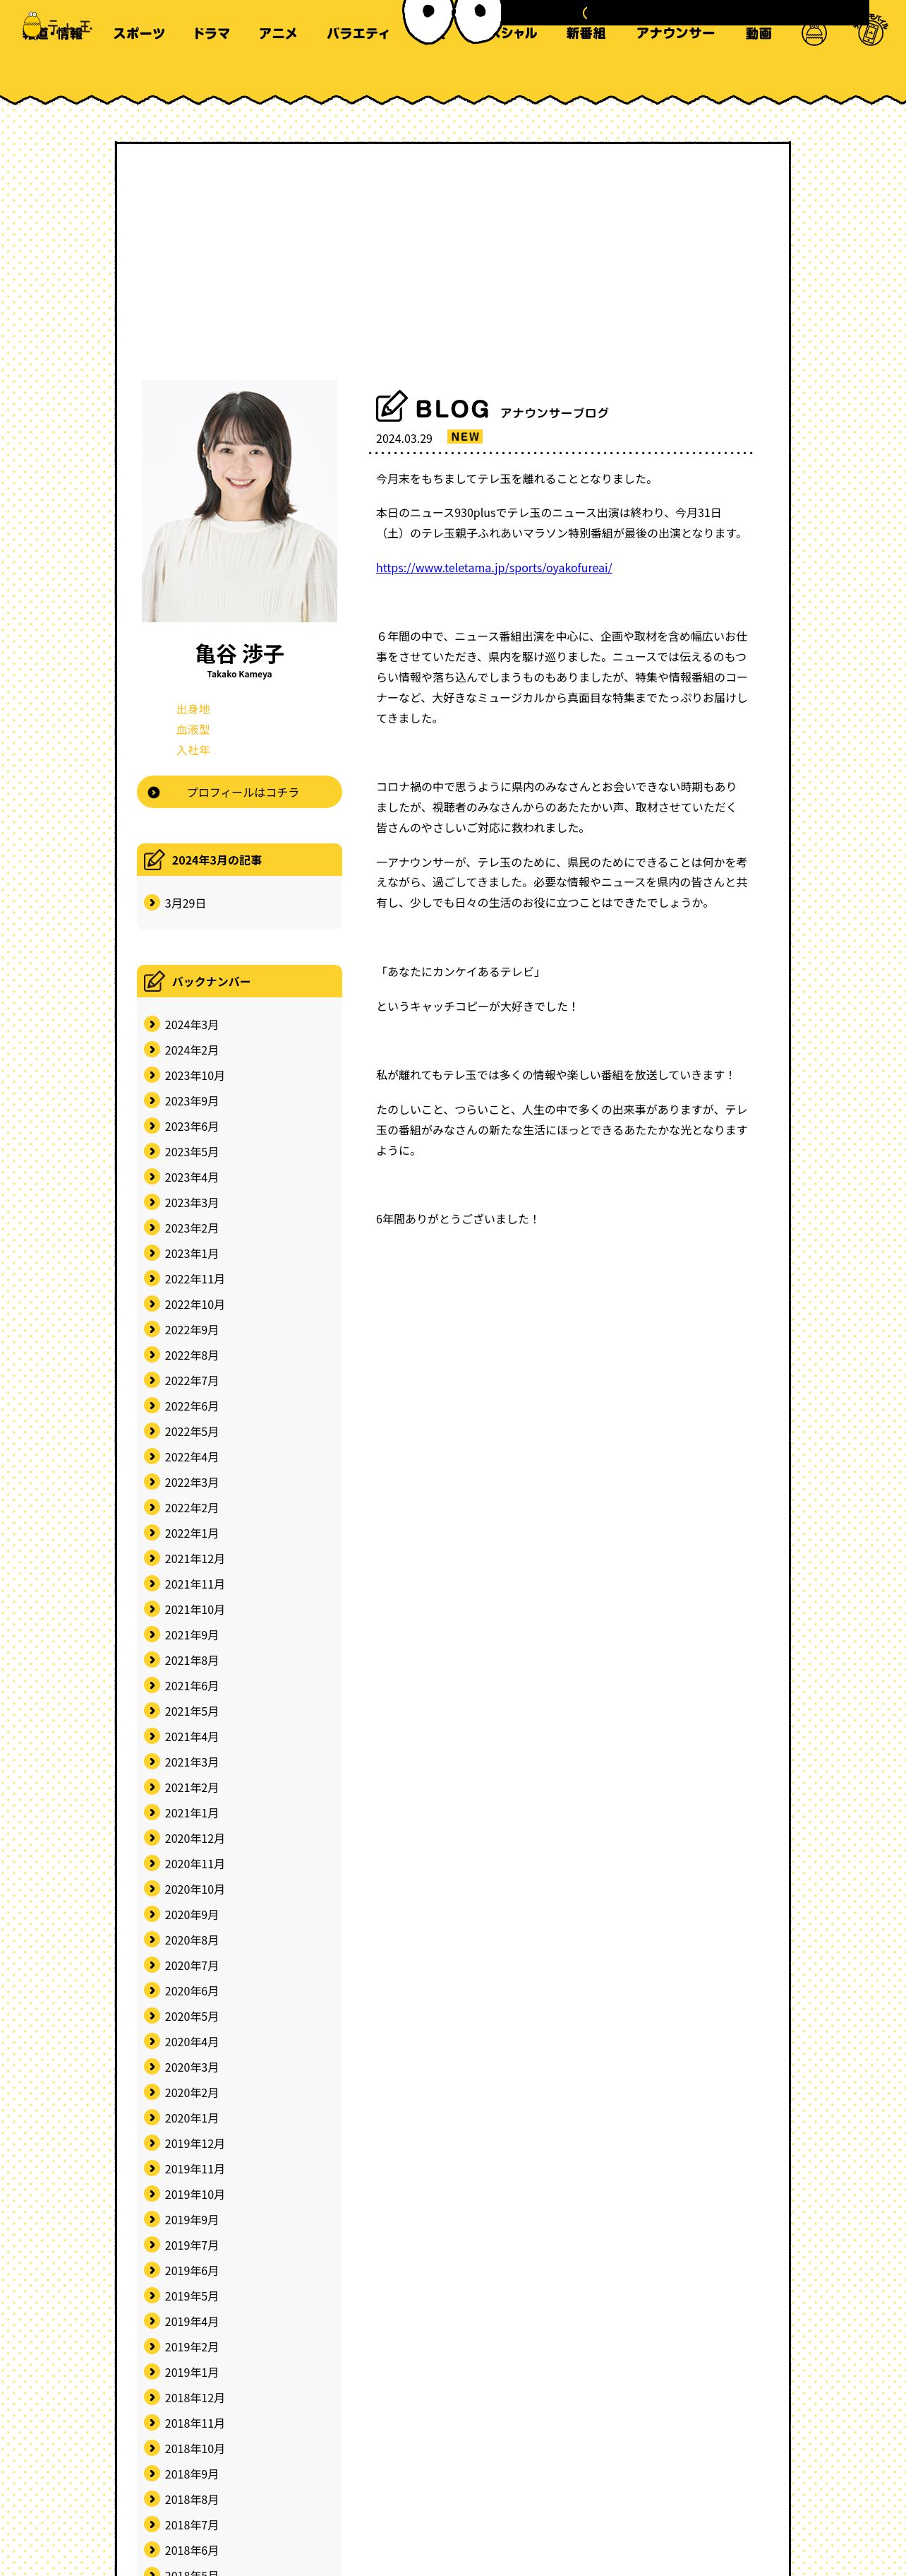Select 2020年6月 in back numbers
Image resolution: width=906 pixels, height=2576 pixels.
(x=191, y=1991)
